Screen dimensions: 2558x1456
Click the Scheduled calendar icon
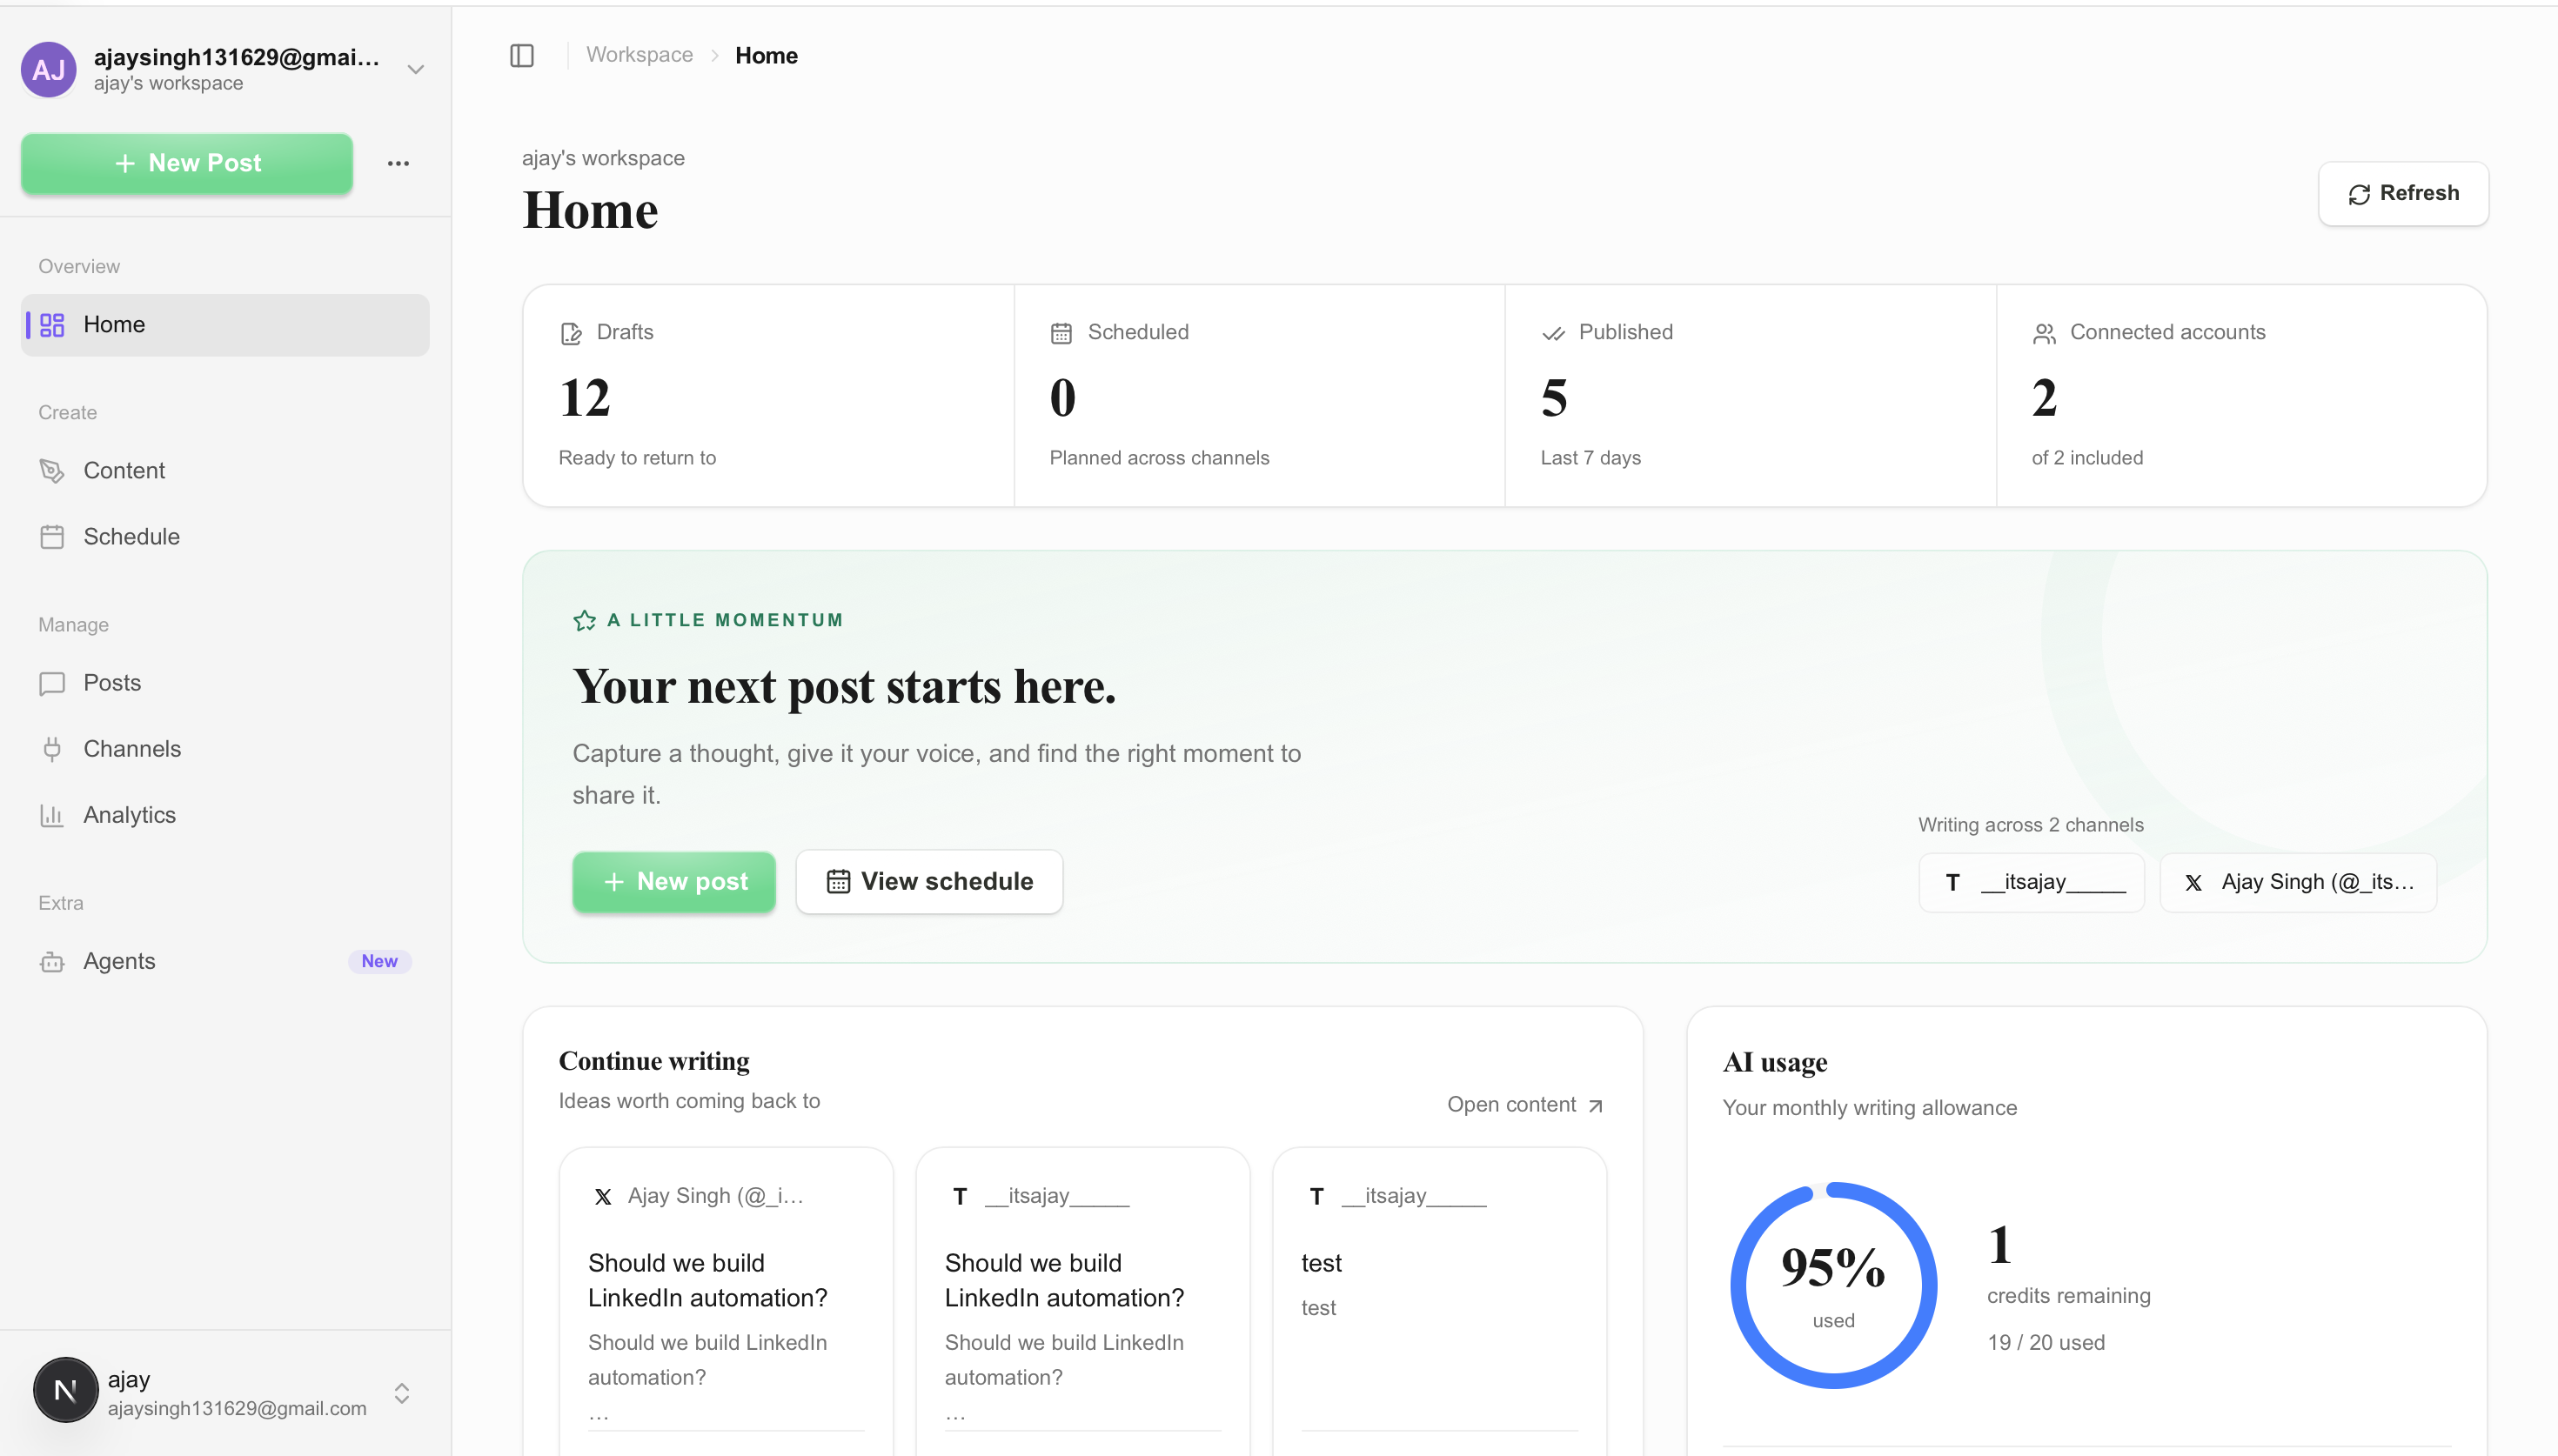pos(1061,333)
